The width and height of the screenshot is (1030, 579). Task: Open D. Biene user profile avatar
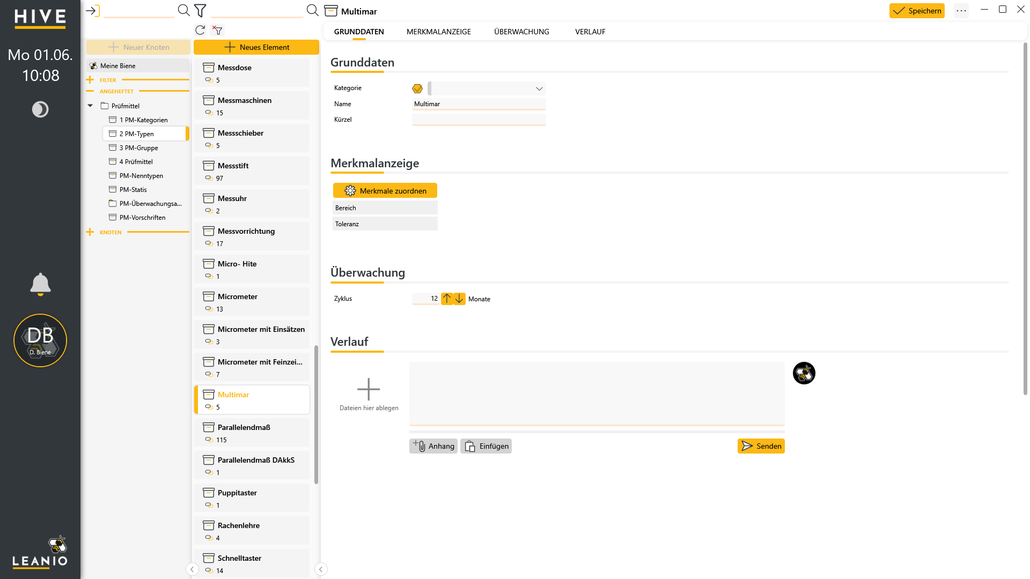tap(40, 340)
